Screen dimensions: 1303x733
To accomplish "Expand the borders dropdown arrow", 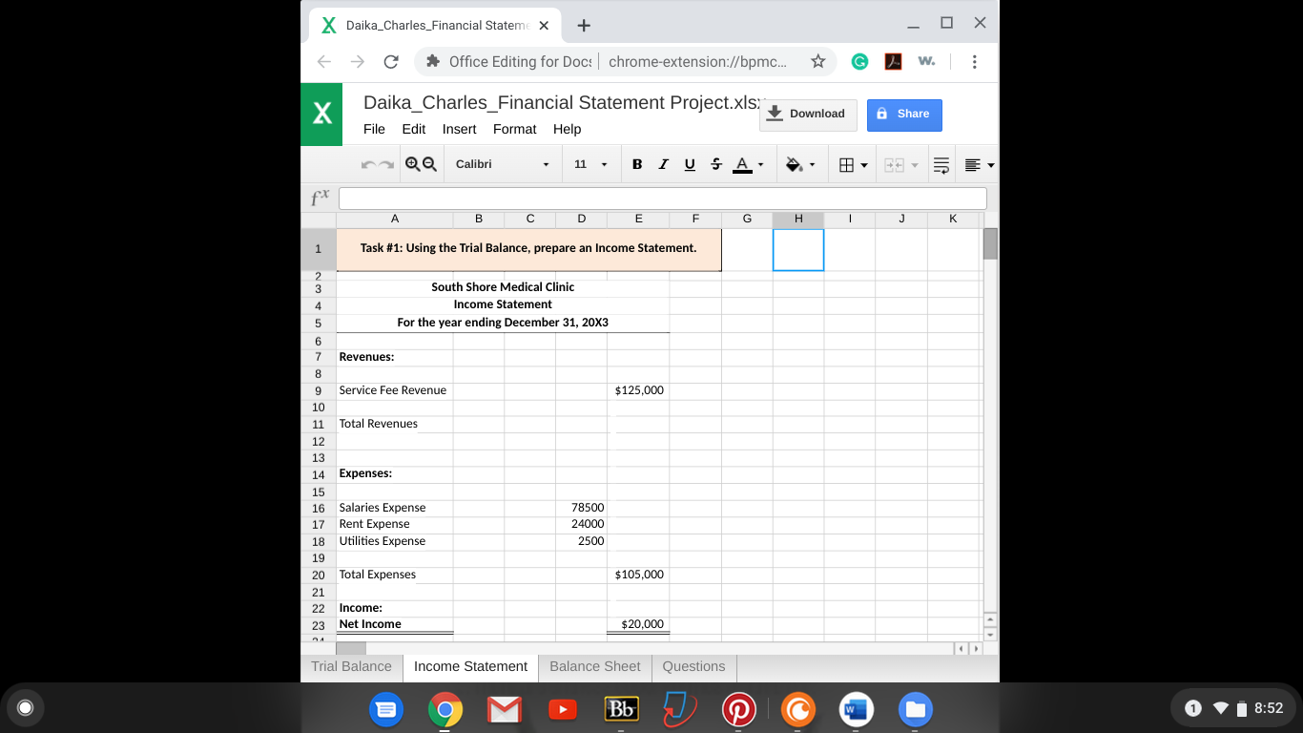I will coord(864,165).
